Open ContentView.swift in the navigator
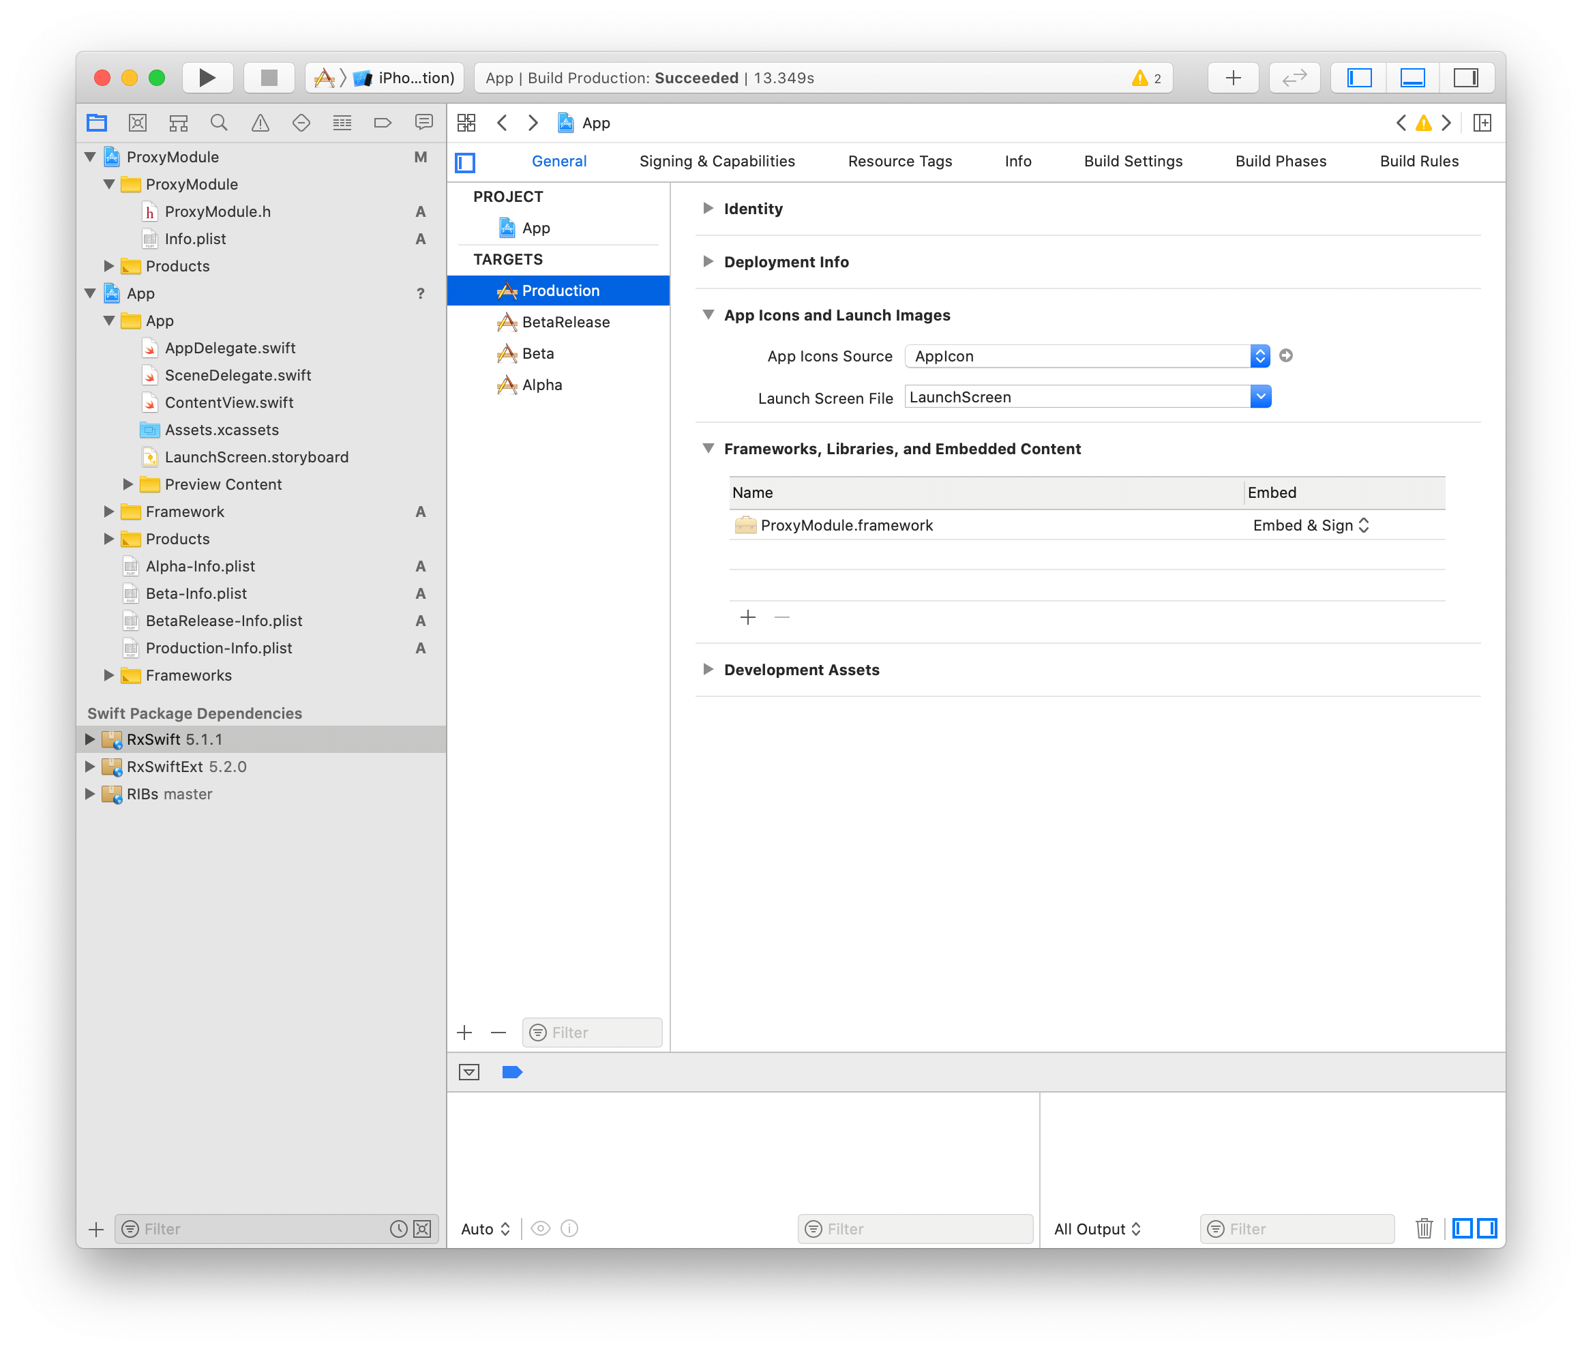The width and height of the screenshot is (1582, 1349). [229, 402]
